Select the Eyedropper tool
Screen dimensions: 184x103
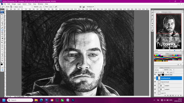[2, 56]
